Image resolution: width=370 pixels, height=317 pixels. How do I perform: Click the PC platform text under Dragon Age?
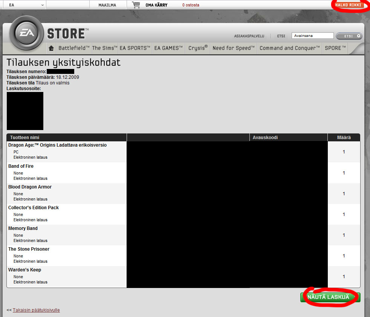tap(16, 152)
